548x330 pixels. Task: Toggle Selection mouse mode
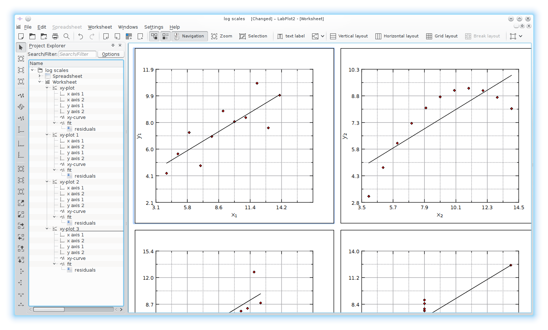click(253, 36)
